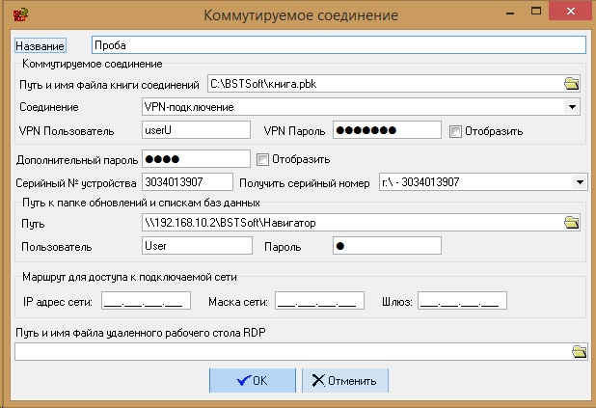Screen dimensions: 596x408
Task: Click the title text Коммутируемое соединение
Action: pyautogui.click(x=301, y=15)
